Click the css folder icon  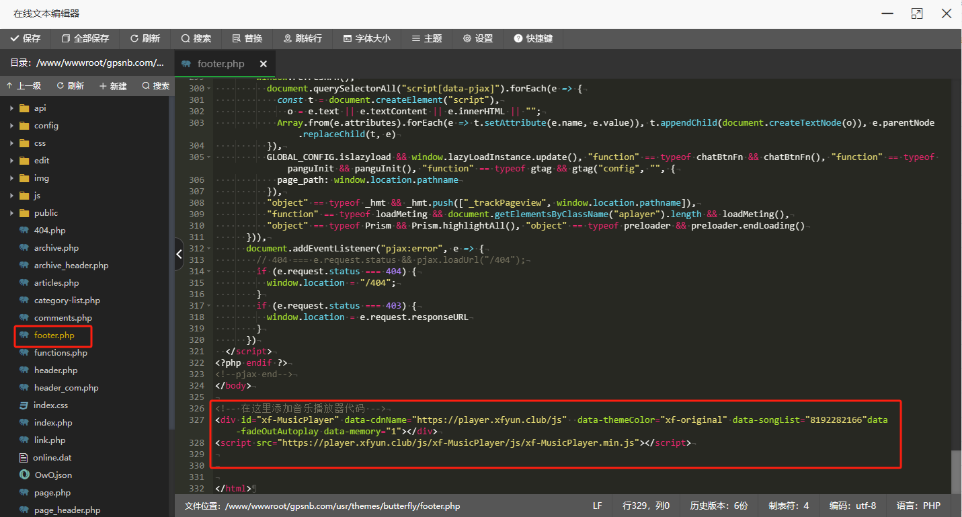click(24, 143)
